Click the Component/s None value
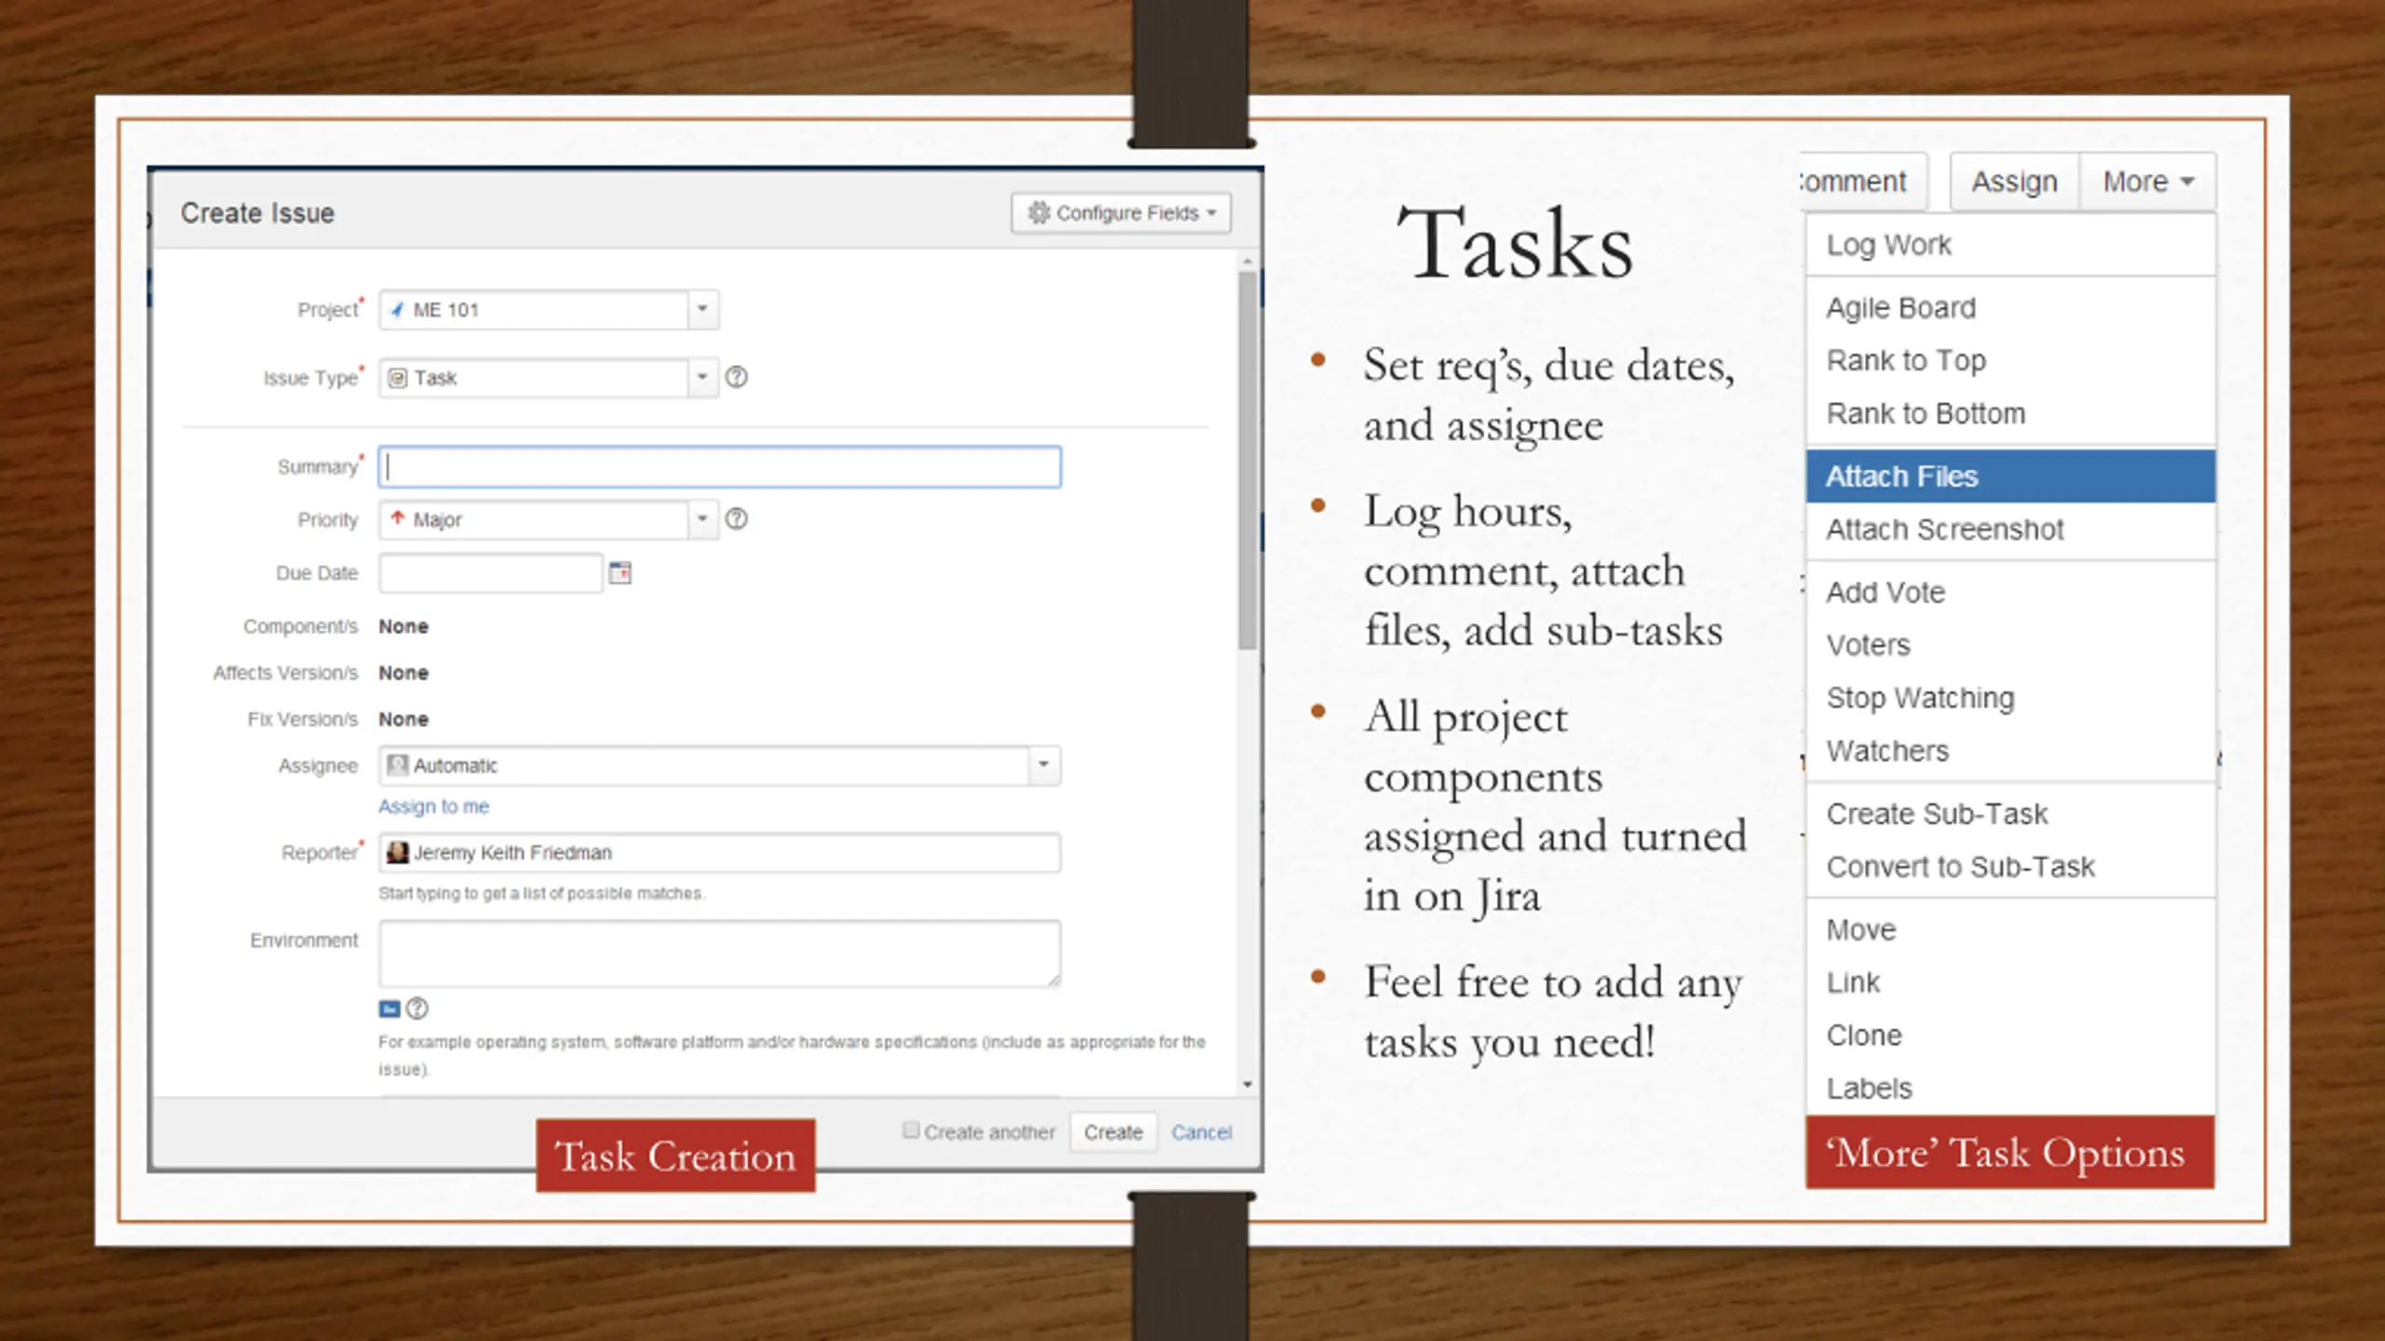2385x1341 pixels. pyautogui.click(x=403, y=627)
